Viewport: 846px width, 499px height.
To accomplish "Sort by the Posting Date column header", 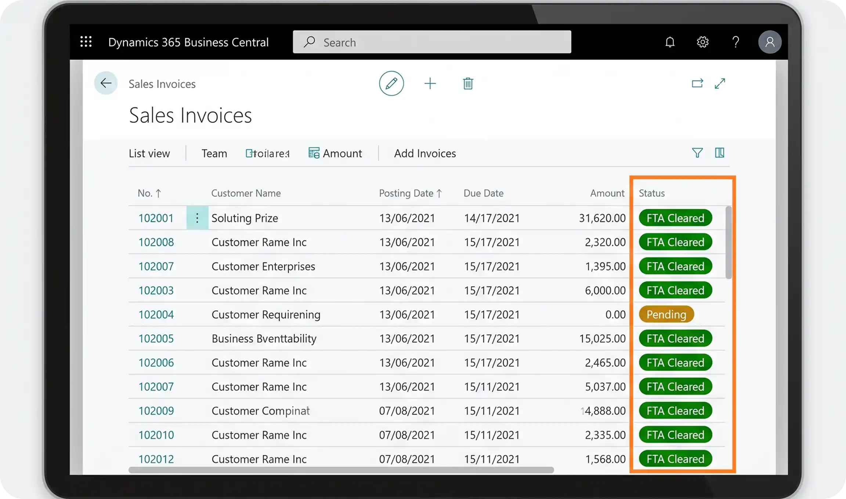I will 411,193.
